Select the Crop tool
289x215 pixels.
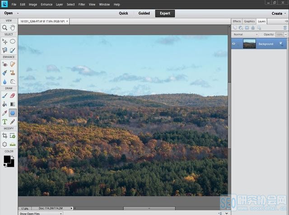5,136
